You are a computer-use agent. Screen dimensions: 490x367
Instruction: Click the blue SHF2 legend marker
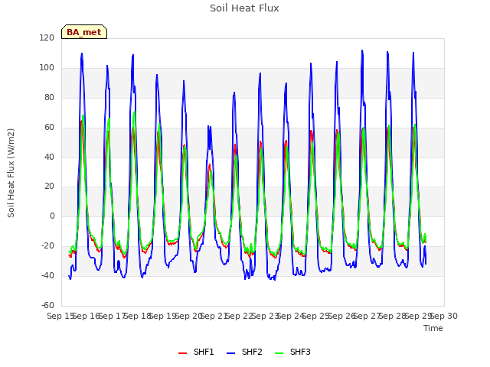point(230,353)
